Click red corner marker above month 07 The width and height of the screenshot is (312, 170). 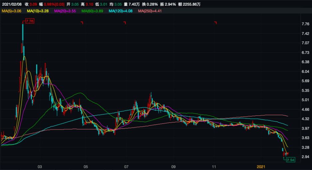[124, 23]
